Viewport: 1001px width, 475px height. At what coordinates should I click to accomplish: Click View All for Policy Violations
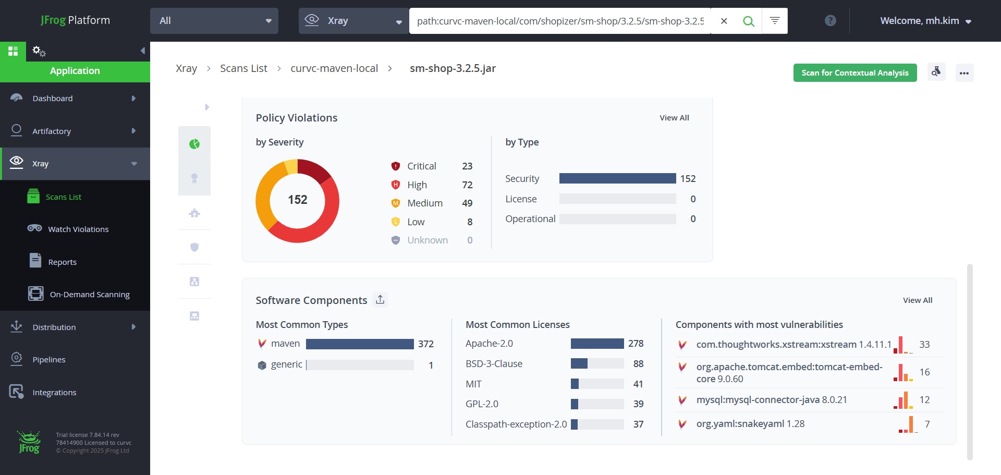[674, 118]
